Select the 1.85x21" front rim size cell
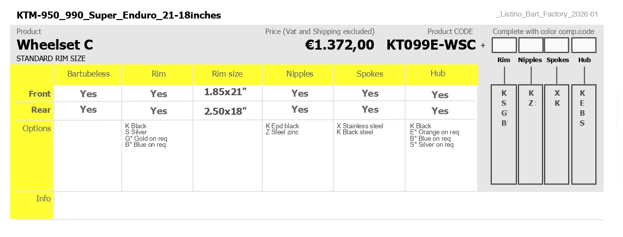Image resolution: width=623 pixels, height=237 pixels. pos(225,92)
